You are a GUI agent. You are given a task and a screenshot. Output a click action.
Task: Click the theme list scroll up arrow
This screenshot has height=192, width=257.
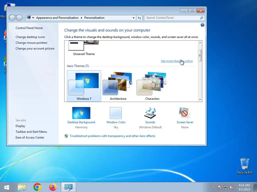click(x=200, y=42)
